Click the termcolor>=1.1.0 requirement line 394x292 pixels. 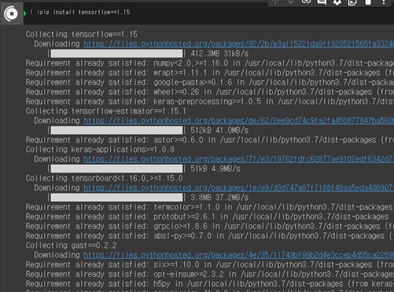tap(210, 207)
